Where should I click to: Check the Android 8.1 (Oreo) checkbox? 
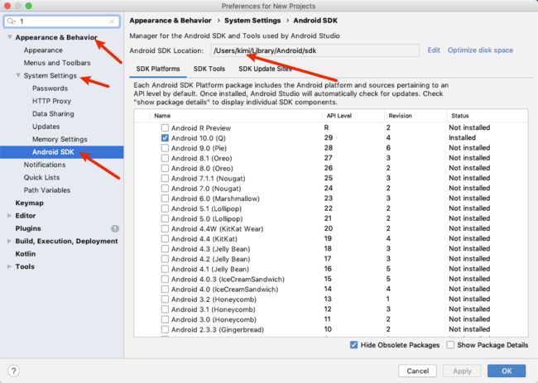[165, 158]
